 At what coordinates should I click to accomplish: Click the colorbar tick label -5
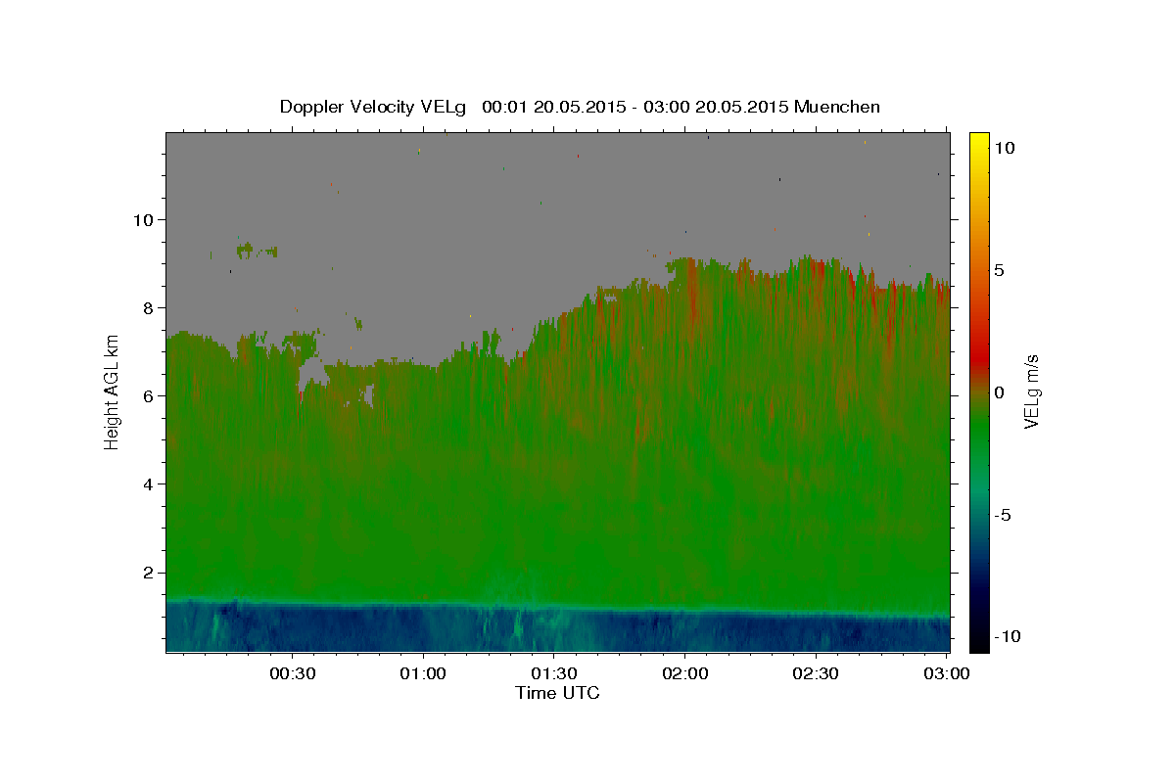pyautogui.click(x=1002, y=515)
